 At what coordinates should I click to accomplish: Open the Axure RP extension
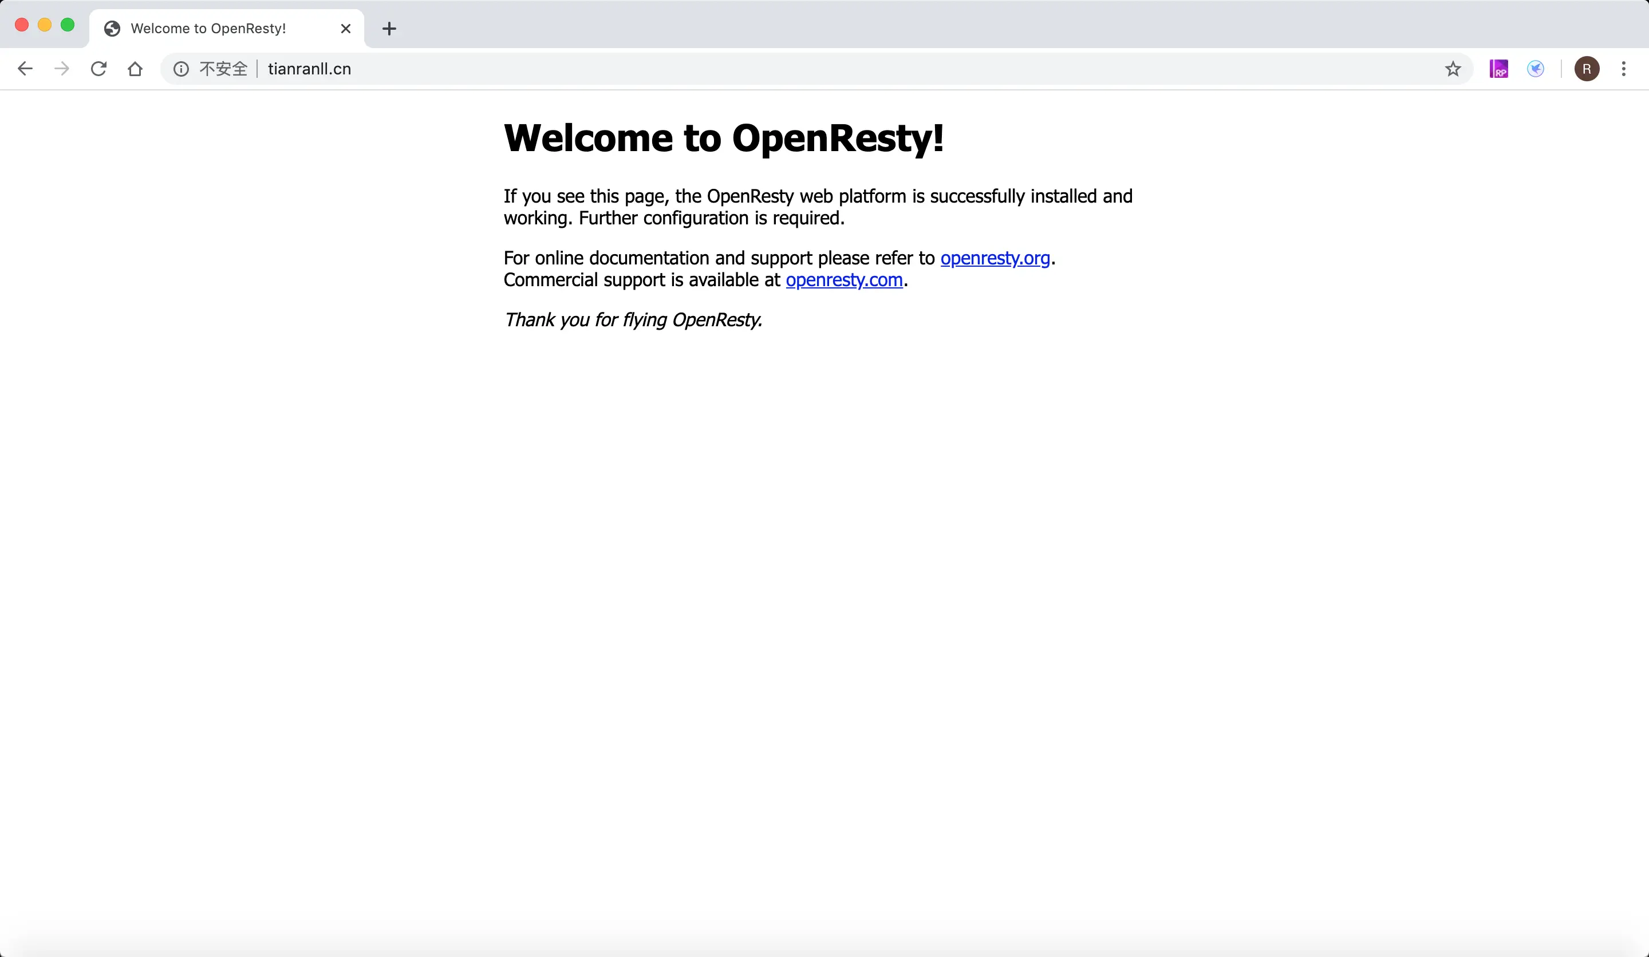pos(1498,69)
